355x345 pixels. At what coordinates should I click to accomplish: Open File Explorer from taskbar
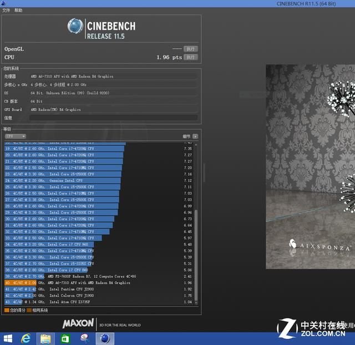pos(45,339)
